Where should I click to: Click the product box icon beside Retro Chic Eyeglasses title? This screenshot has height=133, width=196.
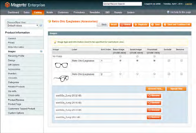coord(49,21)
